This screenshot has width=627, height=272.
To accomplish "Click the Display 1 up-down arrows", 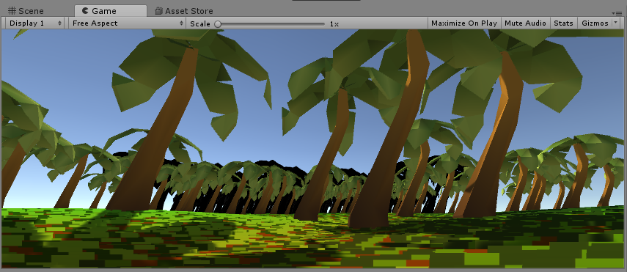I will 60,23.
